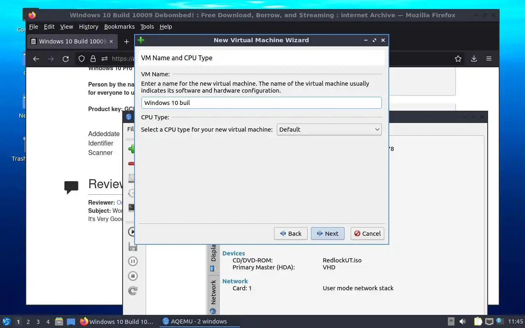The image size is (525, 328).
Task: Click AQEMU - 2 windows taskbar button
Action: click(199, 321)
